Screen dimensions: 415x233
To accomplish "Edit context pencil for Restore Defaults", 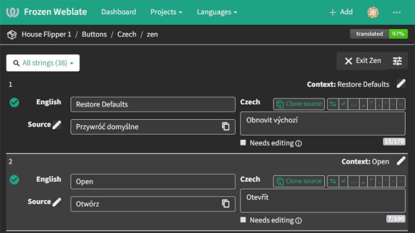I will pos(401,84).
